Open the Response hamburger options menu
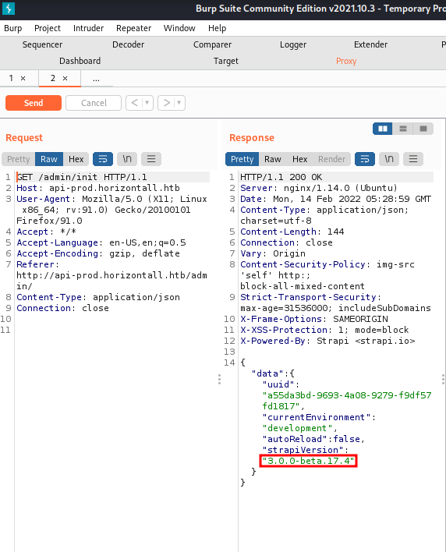Image resolution: width=446 pixels, height=552 pixels. tap(413, 159)
